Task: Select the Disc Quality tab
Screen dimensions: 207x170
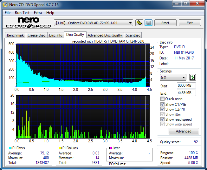Action: tap(75, 35)
